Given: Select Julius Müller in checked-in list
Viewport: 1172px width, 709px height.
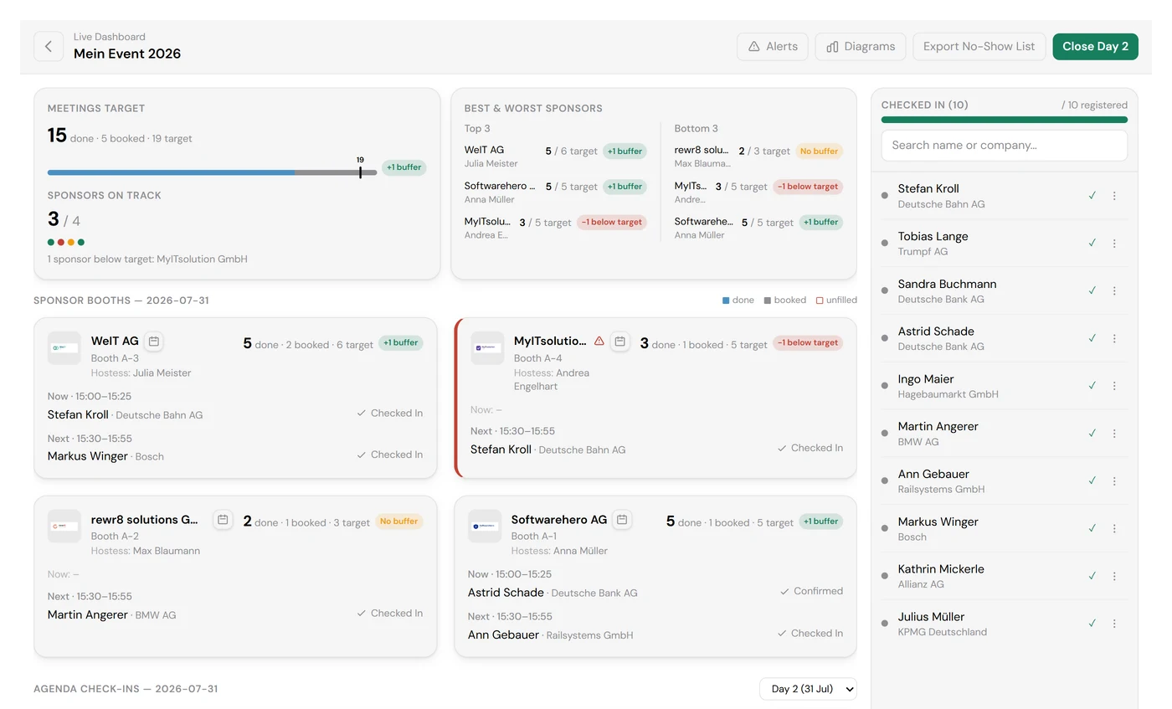Looking at the screenshot, I should click(x=1004, y=624).
